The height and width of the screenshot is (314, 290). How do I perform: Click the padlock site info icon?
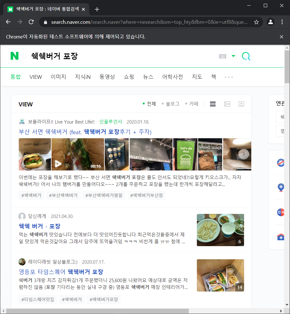pos(45,22)
